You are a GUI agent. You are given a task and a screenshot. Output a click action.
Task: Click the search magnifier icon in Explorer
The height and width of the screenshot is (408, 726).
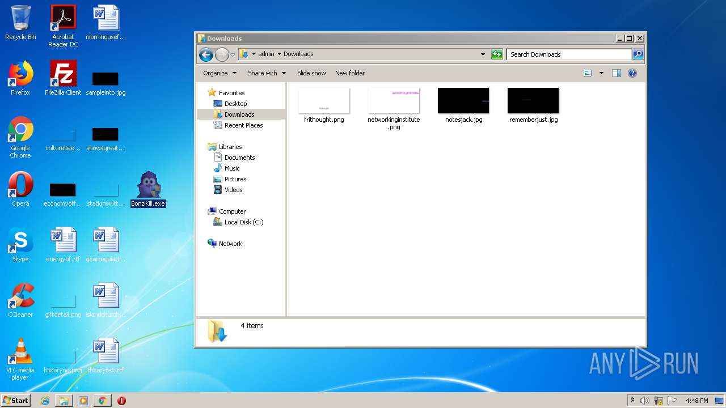[638, 54]
